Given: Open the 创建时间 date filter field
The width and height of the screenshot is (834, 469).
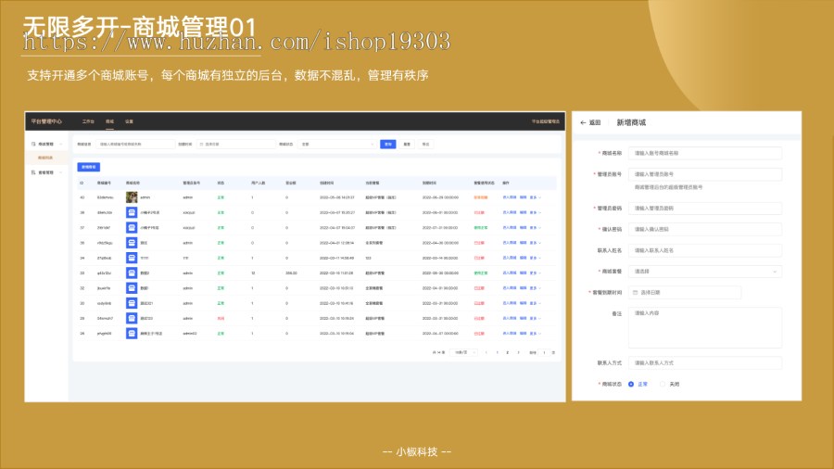Looking at the screenshot, I should click(x=236, y=144).
